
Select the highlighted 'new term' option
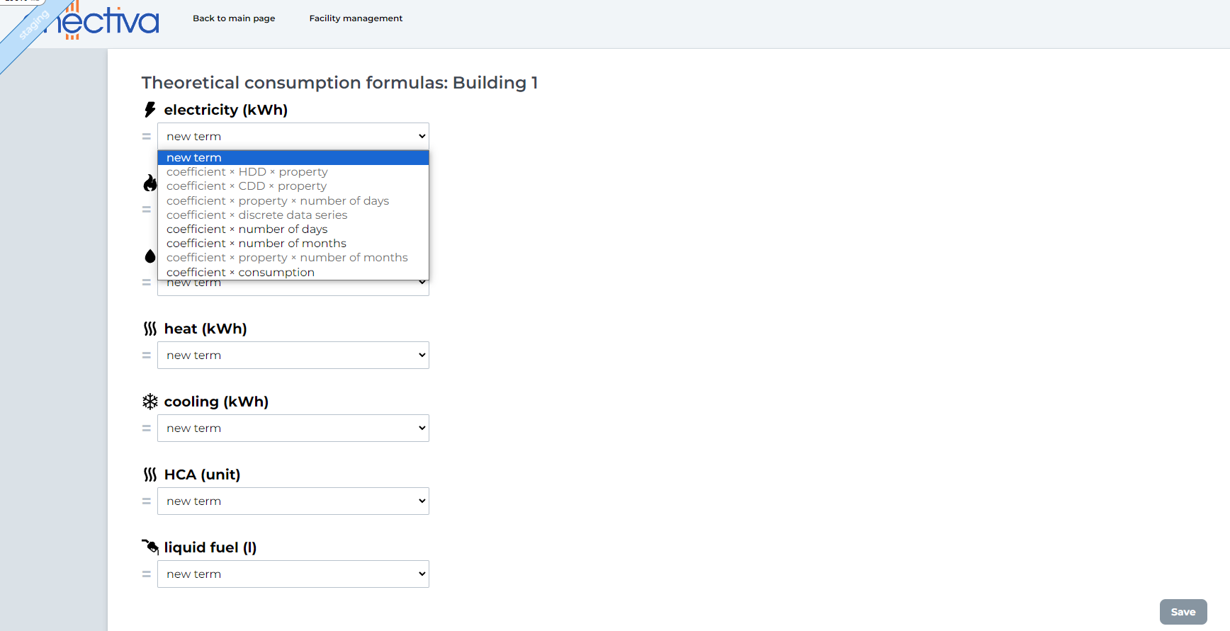click(194, 158)
